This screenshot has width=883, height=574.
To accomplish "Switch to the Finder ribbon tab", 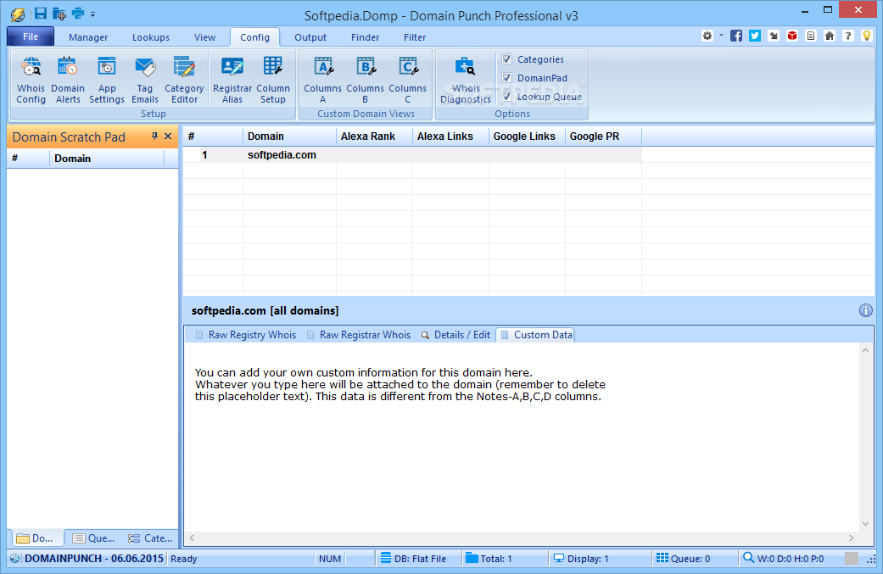I will [365, 37].
